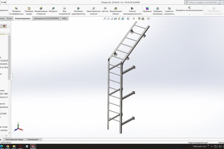Viewport: 224px width, 149px height.
Task: Run Оценка производительности performance evaluation
Action: [132, 11]
